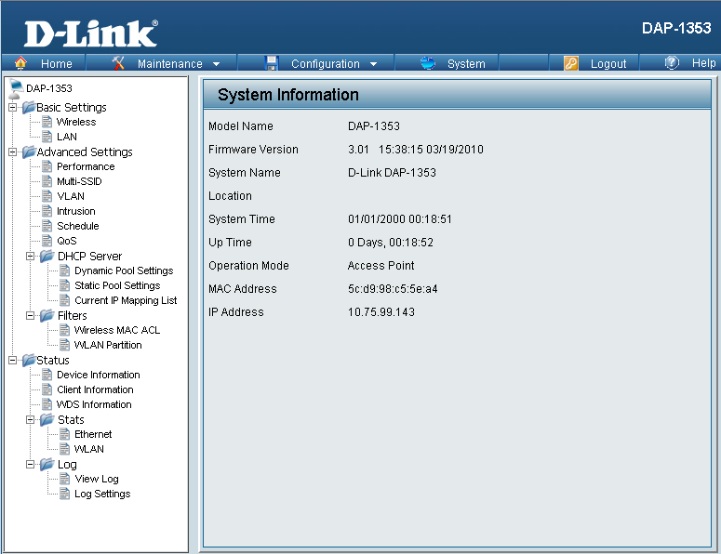The height and width of the screenshot is (554, 721).
Task: Click the Up Time value
Action: [x=391, y=242]
